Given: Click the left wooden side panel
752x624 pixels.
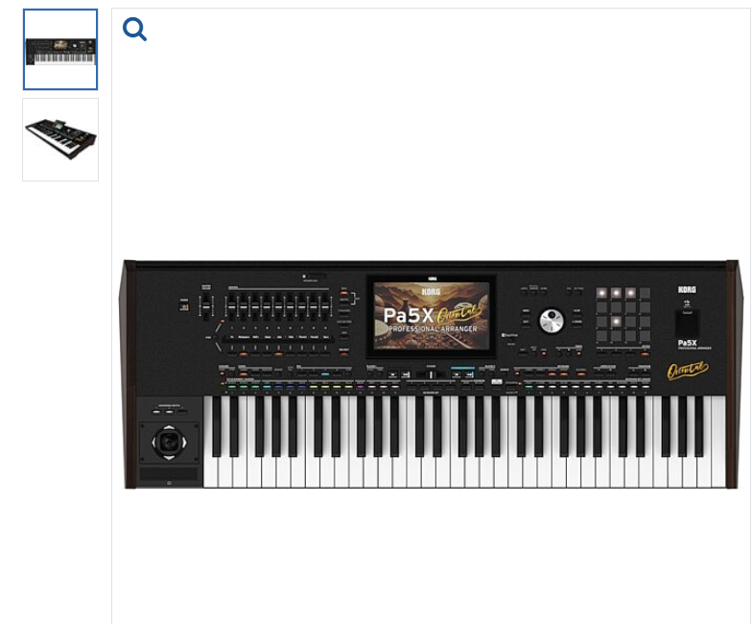Looking at the screenshot, I should pyautogui.click(x=128, y=374).
